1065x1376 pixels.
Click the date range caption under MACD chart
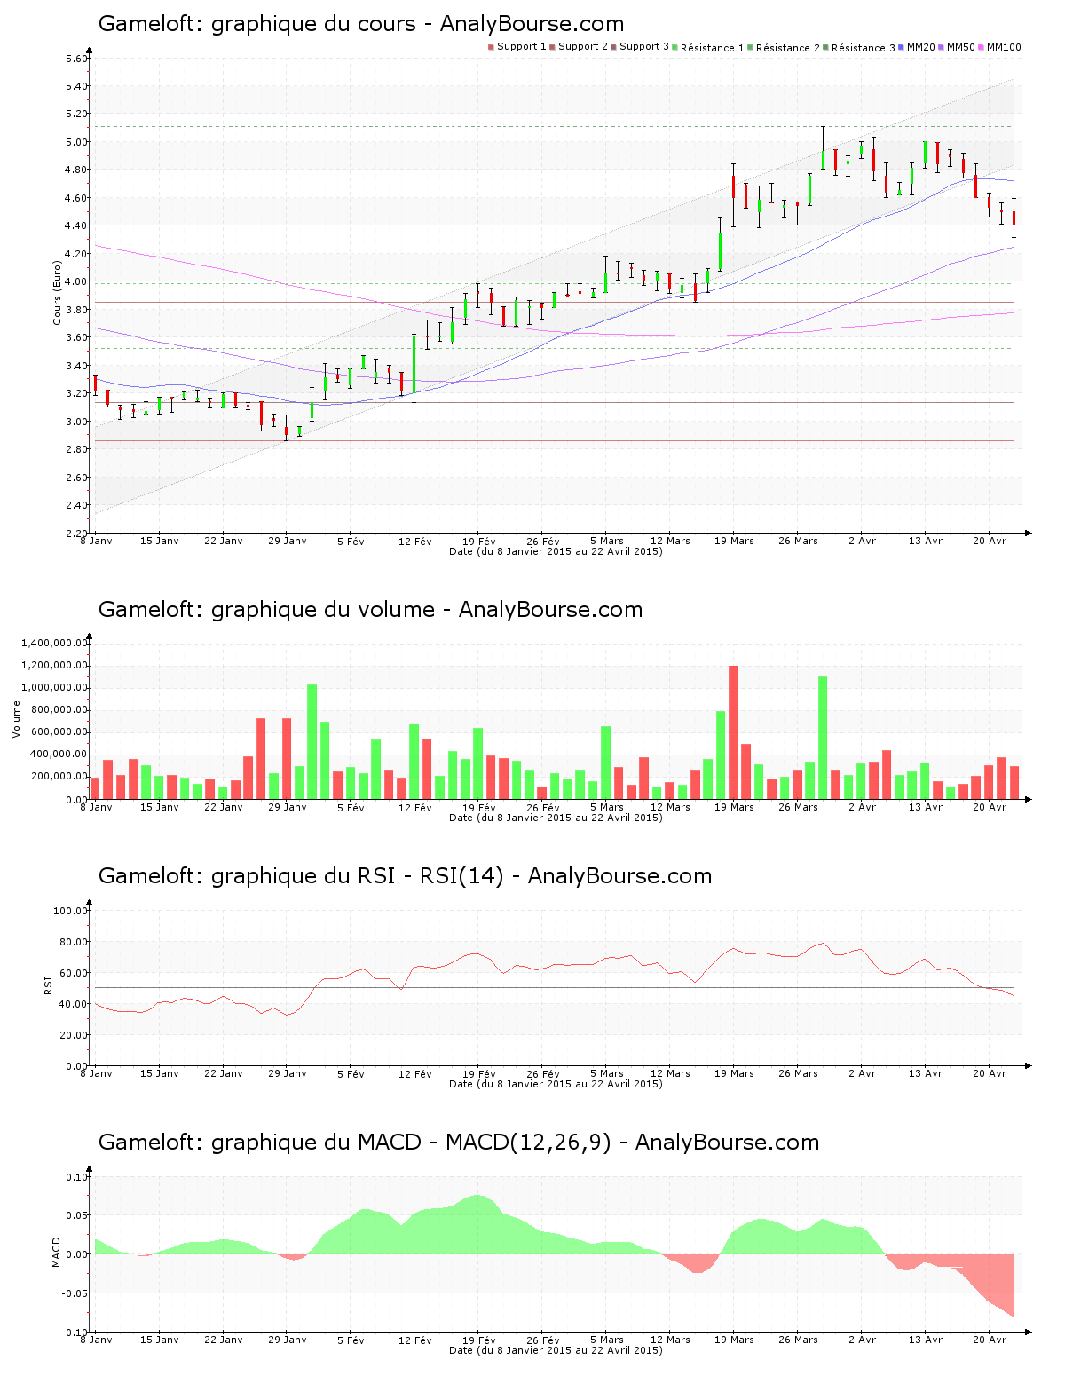click(x=556, y=1350)
